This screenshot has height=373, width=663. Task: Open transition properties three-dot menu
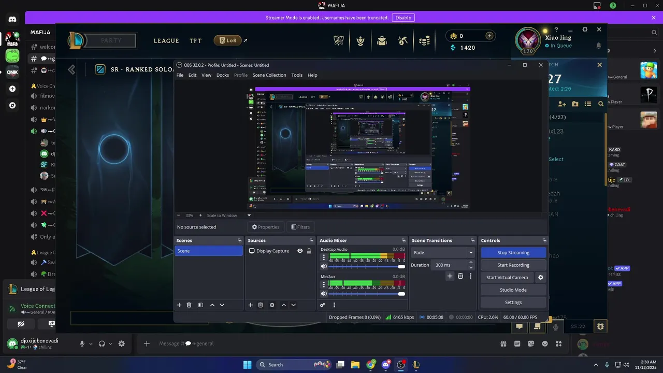(x=470, y=276)
